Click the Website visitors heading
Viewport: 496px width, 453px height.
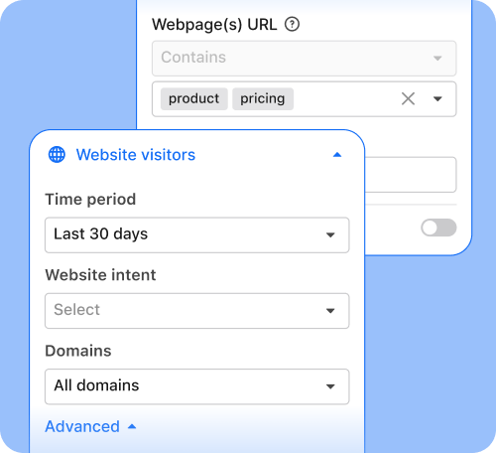click(x=136, y=155)
